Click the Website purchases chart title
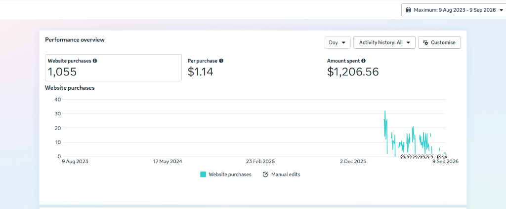The image size is (506, 209). pyautogui.click(x=70, y=88)
